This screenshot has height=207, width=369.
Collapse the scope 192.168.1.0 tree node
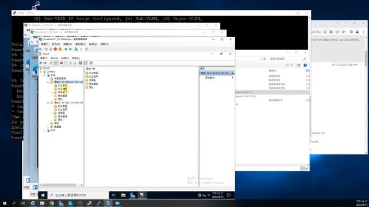48,102
